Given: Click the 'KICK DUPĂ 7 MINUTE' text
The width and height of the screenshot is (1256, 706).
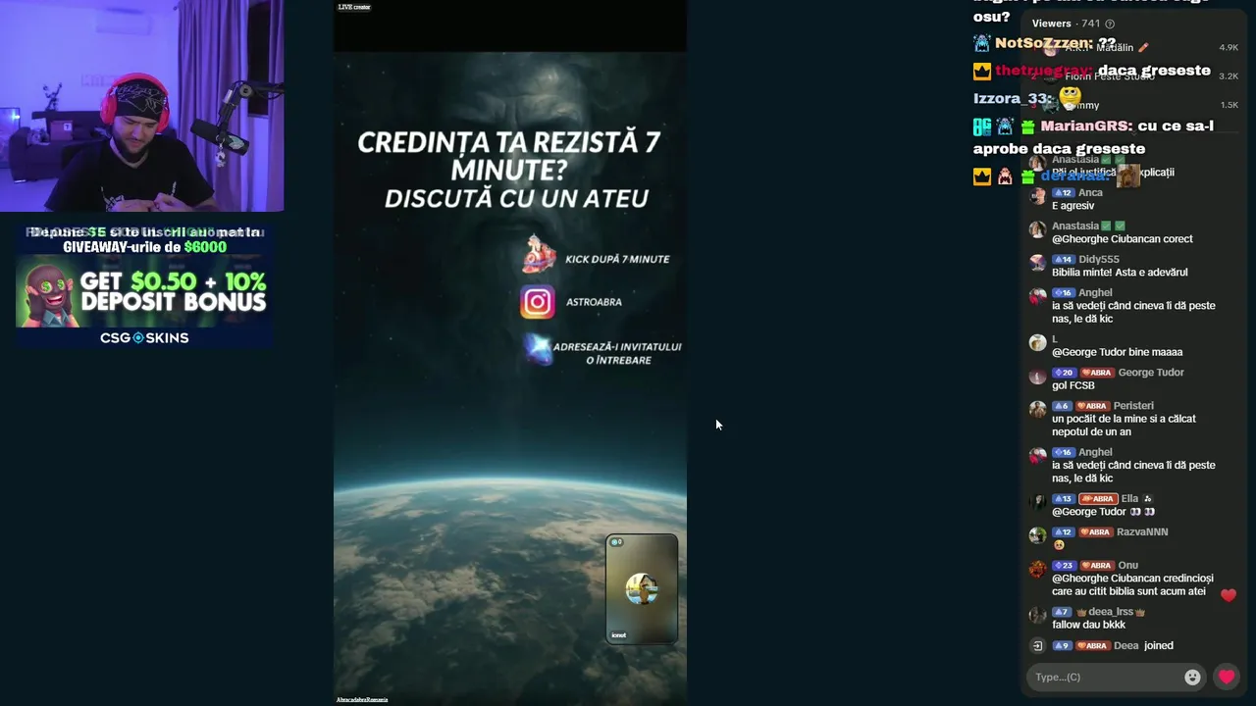Looking at the screenshot, I should [x=617, y=260].
